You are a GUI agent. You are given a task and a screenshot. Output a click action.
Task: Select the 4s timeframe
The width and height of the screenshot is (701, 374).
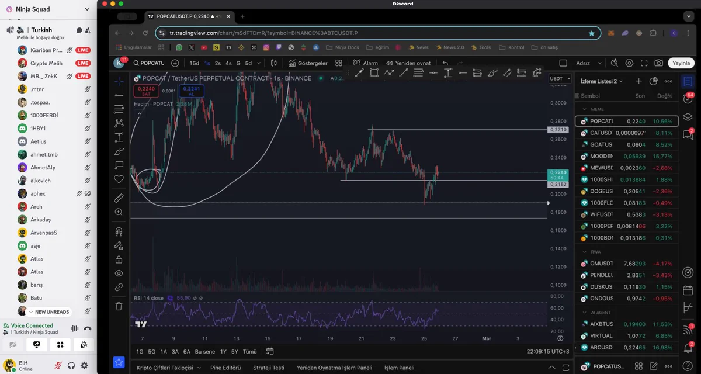228,63
